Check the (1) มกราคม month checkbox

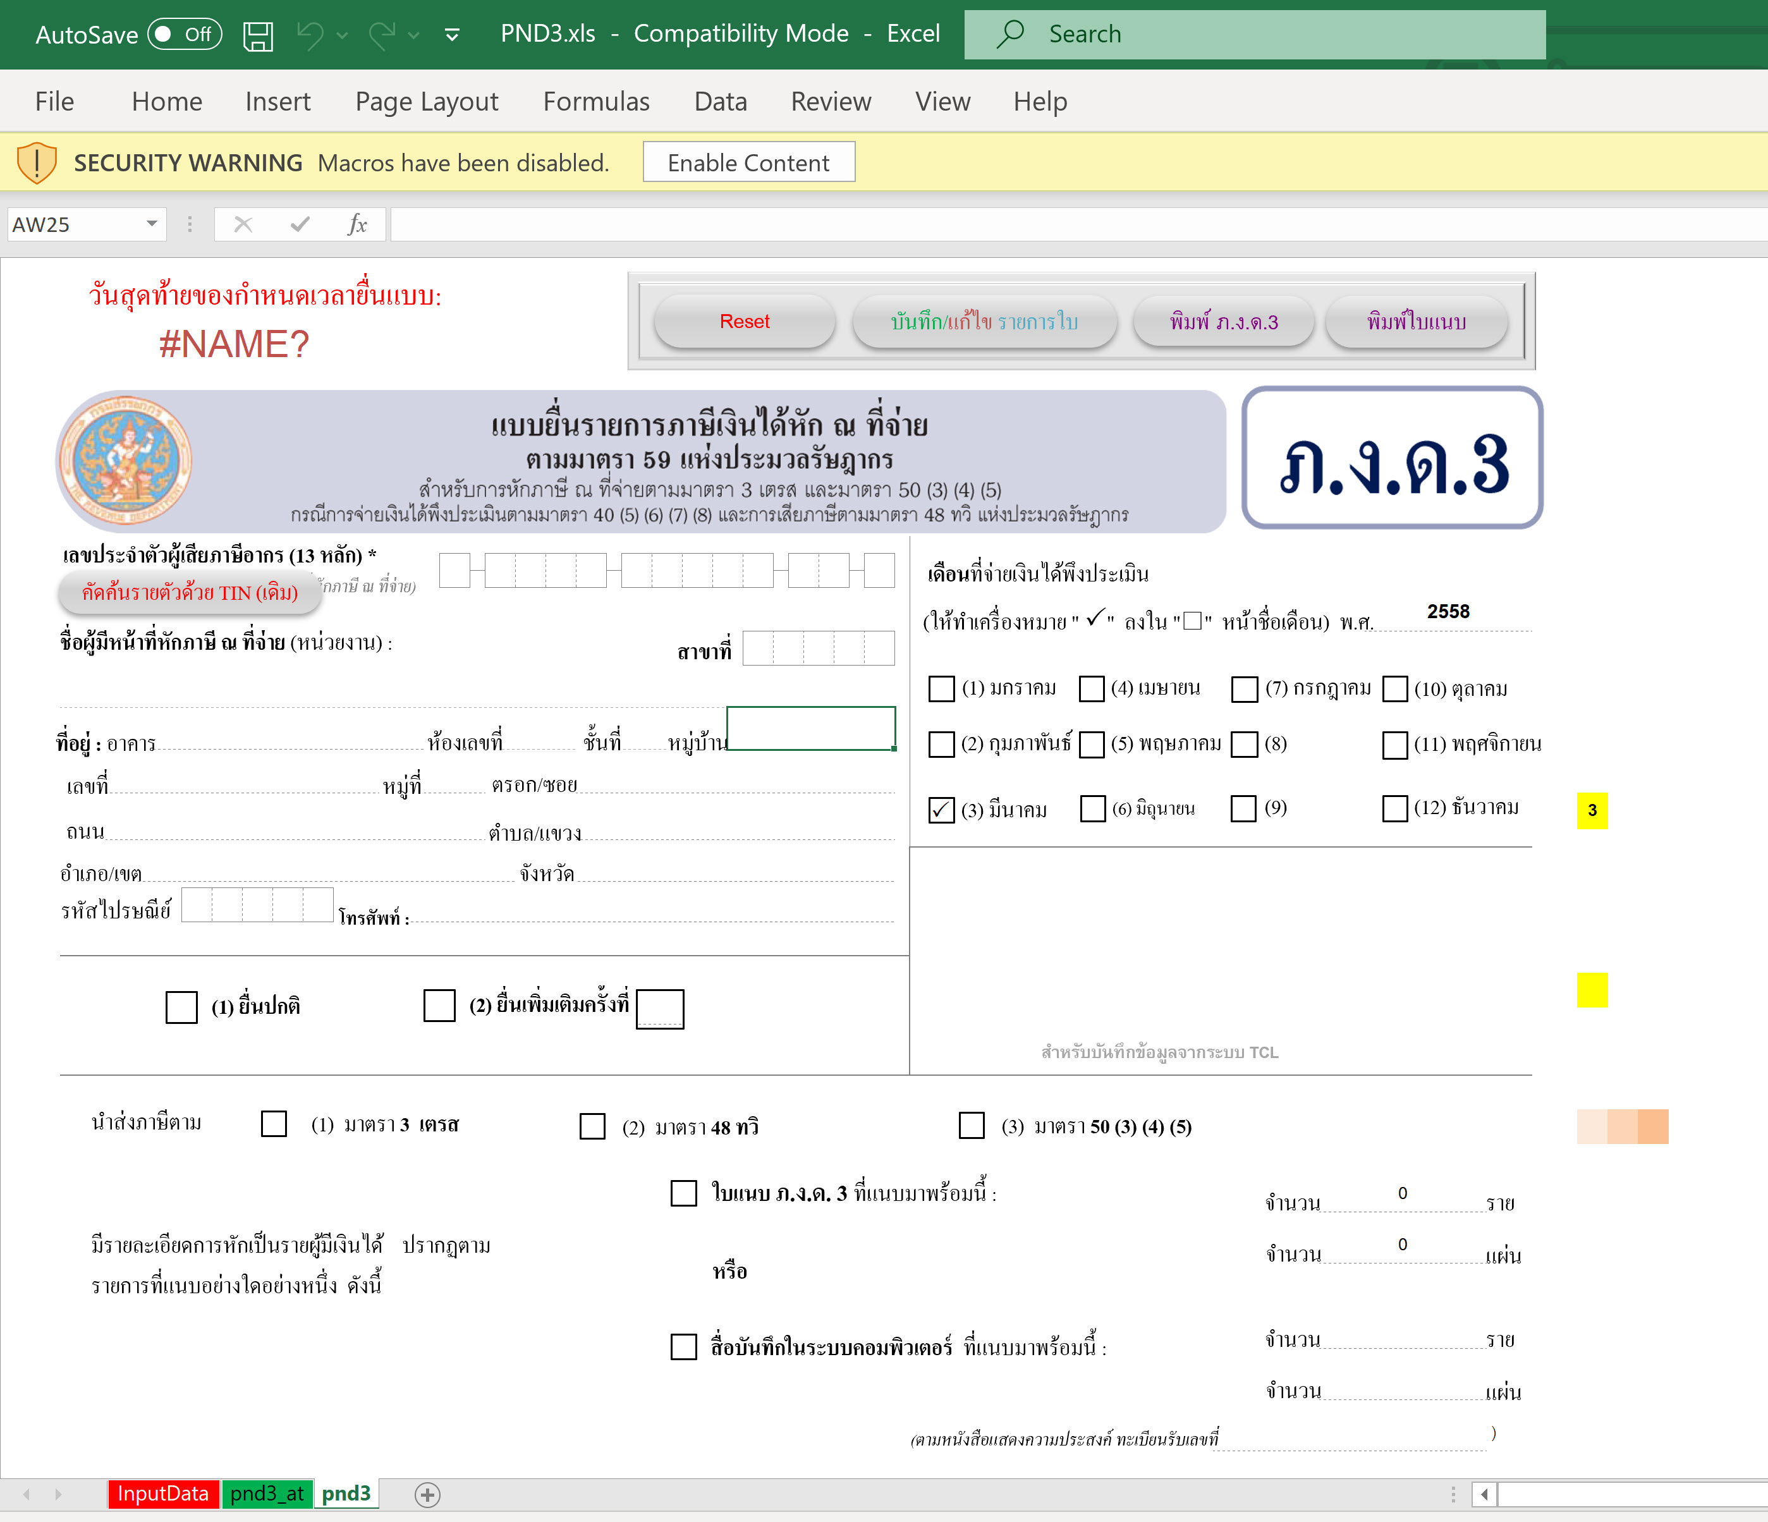941,688
